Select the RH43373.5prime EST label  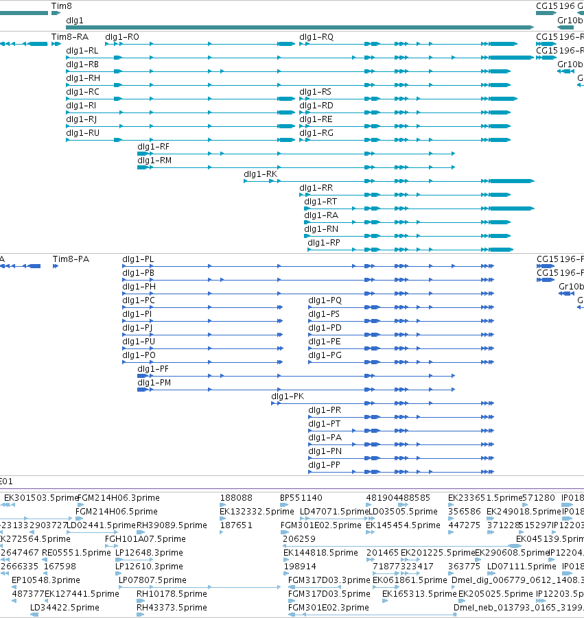coord(172,608)
